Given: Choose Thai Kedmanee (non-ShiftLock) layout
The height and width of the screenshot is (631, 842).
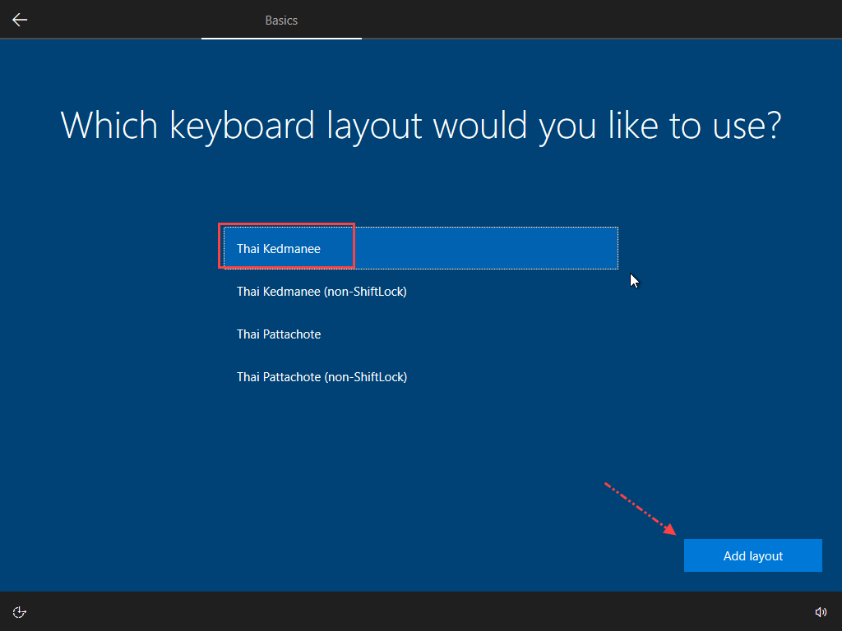Looking at the screenshot, I should (x=421, y=292).
